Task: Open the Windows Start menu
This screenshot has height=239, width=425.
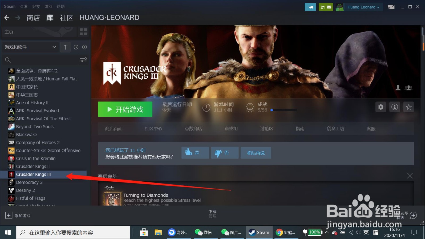Action: click(x=8, y=233)
